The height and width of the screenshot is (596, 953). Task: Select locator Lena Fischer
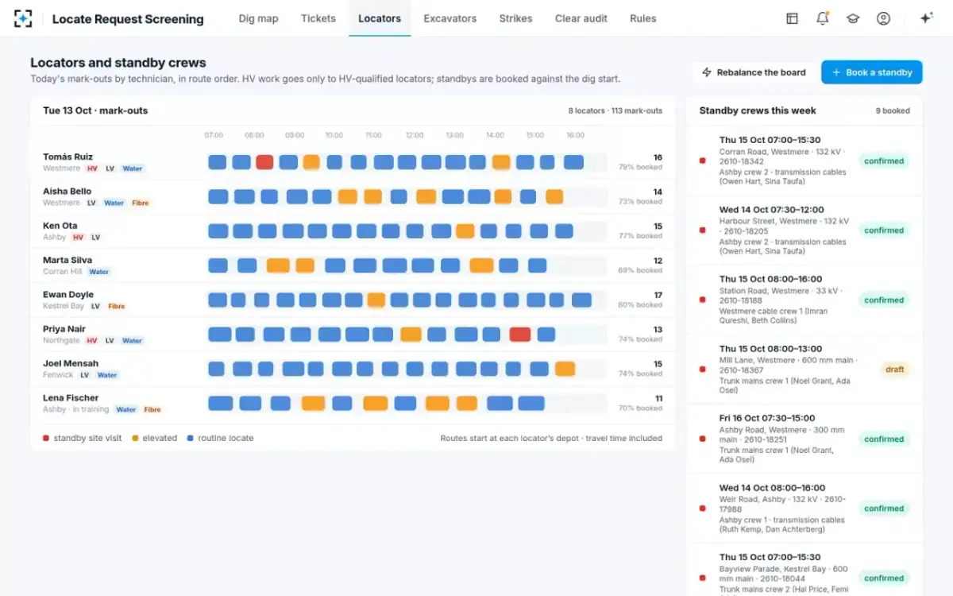[71, 398]
